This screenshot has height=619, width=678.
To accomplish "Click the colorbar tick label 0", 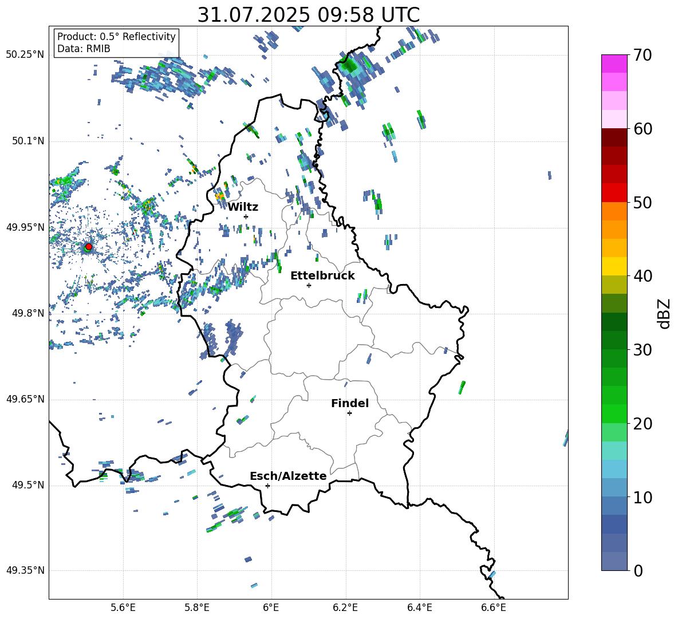I will 638,570.
